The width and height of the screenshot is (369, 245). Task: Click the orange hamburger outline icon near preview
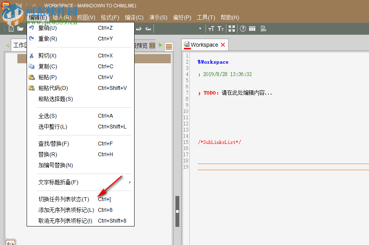(x=168, y=46)
